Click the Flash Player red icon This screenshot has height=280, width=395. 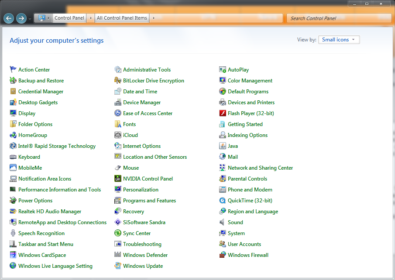coord(223,113)
